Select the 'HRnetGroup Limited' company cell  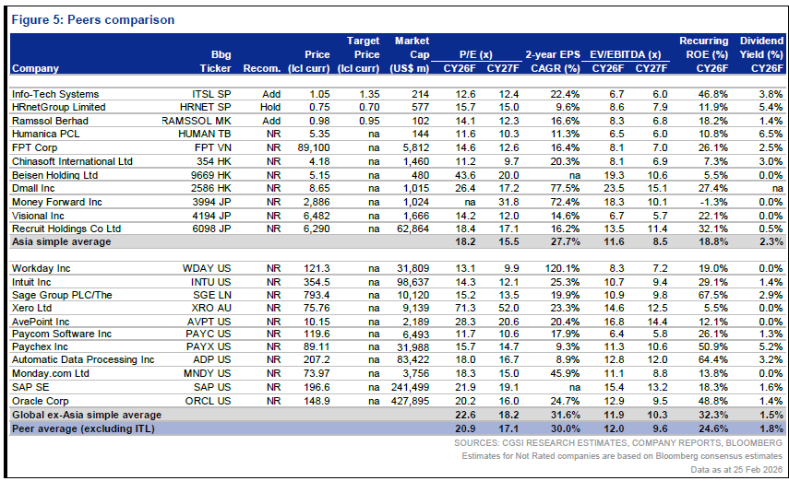(x=58, y=108)
